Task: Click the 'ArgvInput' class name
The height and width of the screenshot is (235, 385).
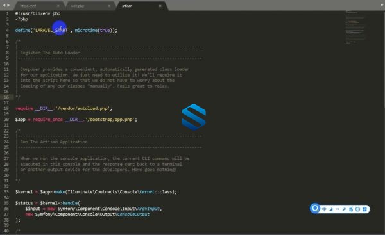Action: [148, 209]
